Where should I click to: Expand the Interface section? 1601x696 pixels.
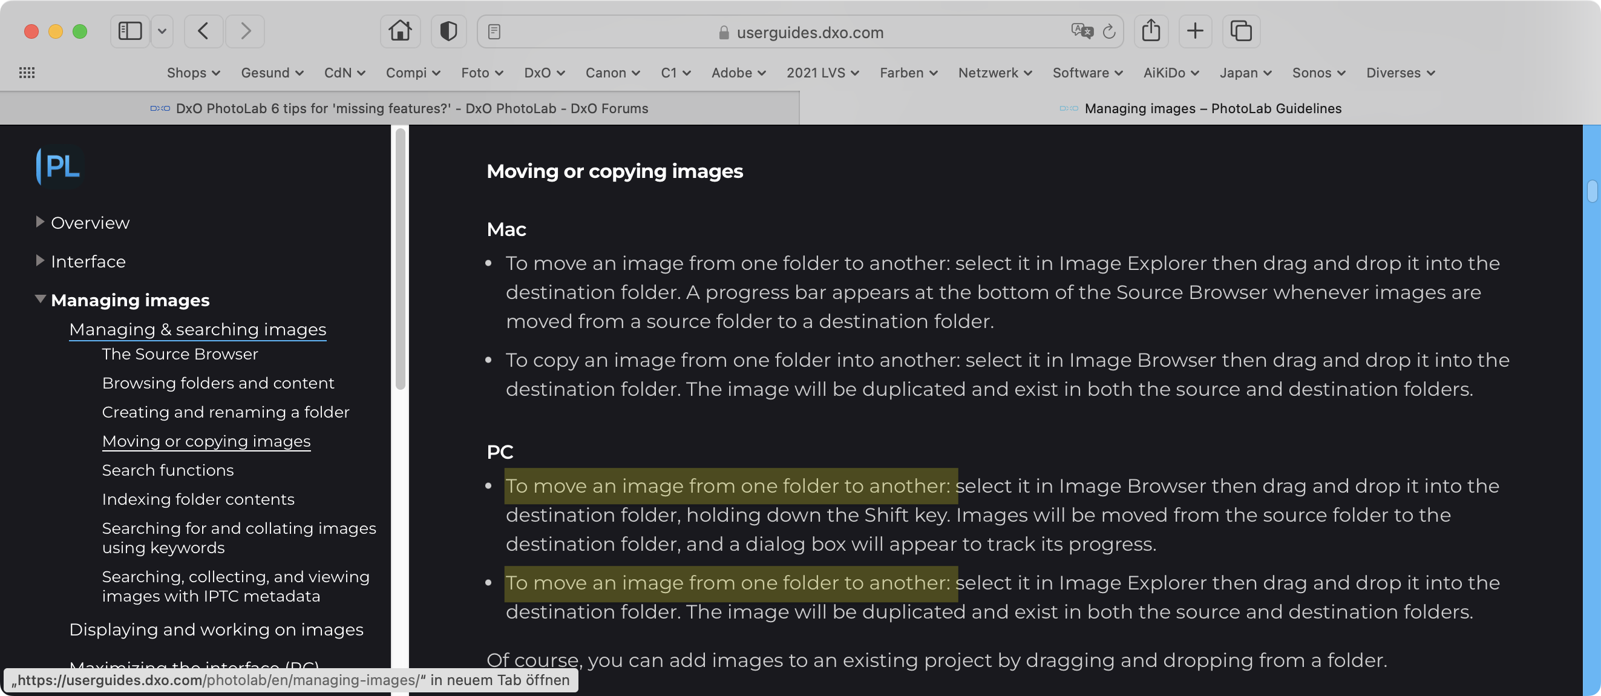[x=40, y=261]
